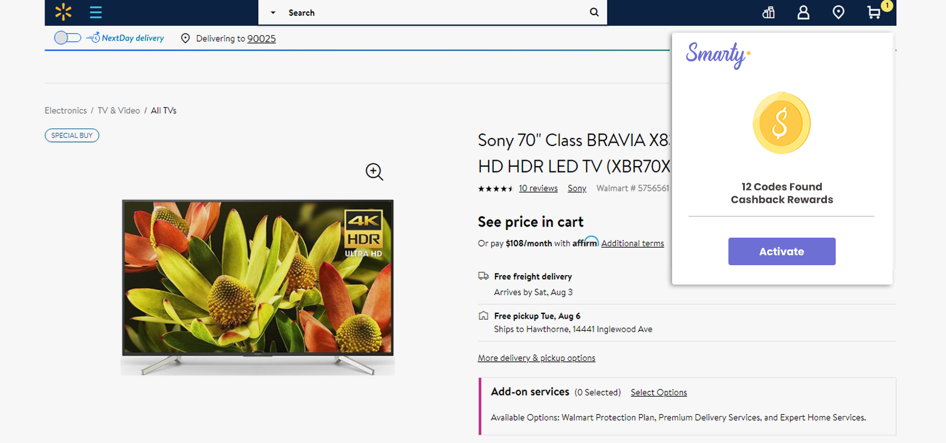Toggle NextDay delivery switch

pos(67,38)
